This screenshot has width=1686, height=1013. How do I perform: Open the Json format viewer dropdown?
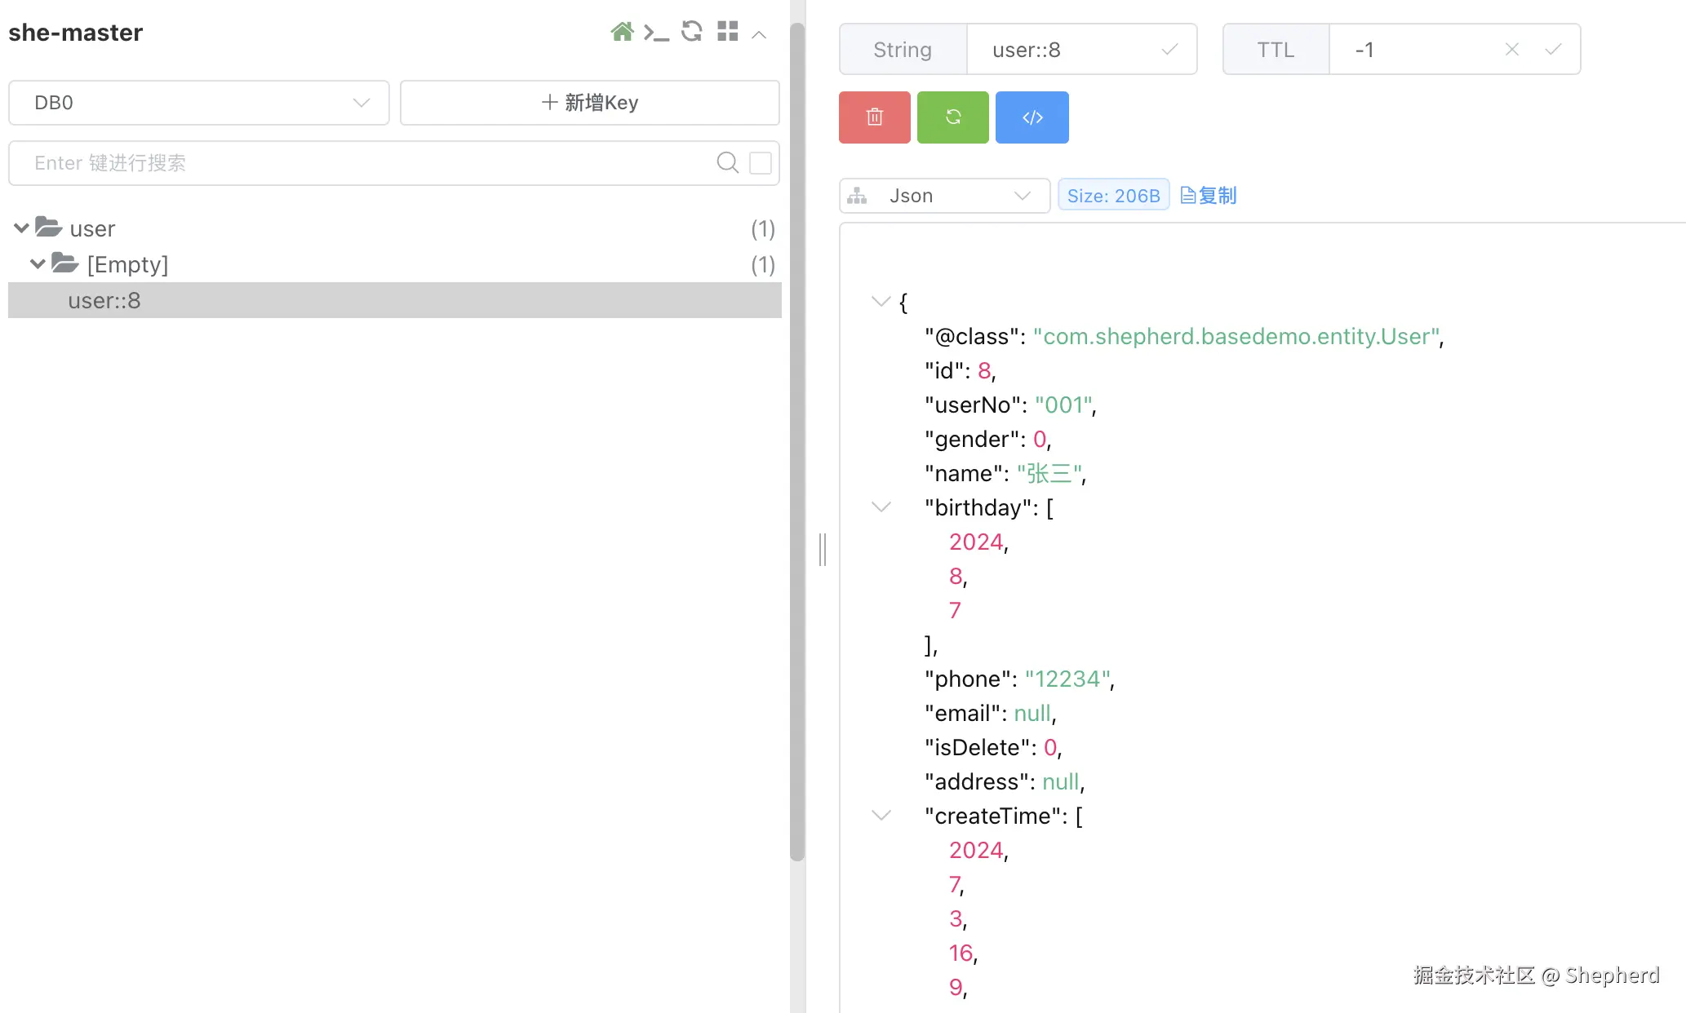pyautogui.click(x=944, y=196)
